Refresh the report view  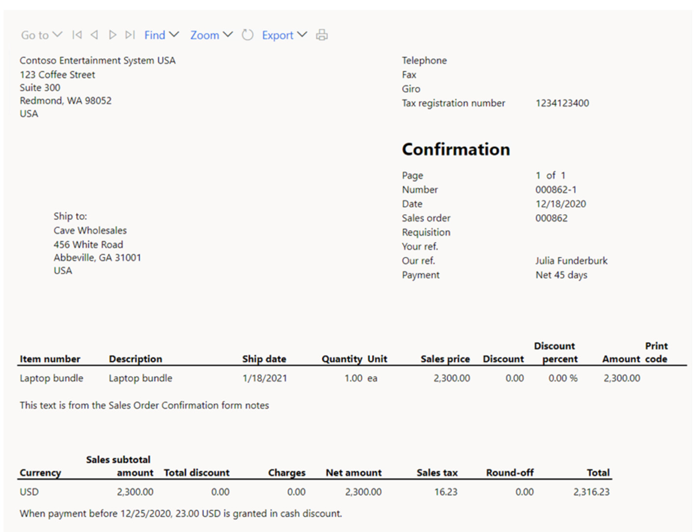pyautogui.click(x=248, y=34)
